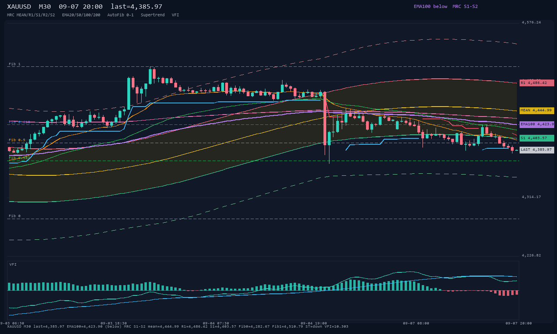Click the Supertrend legend entry
557x334 pixels.
click(x=153, y=15)
